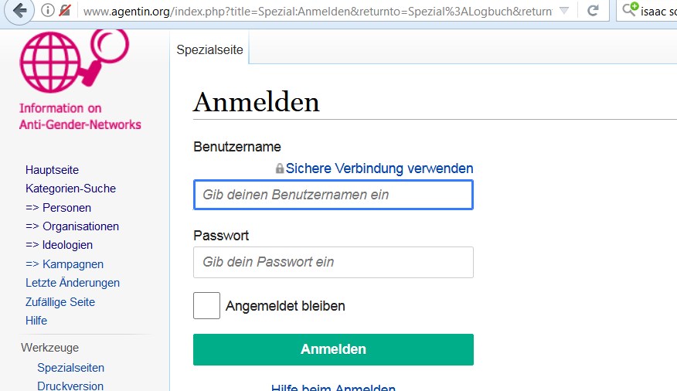Open Letzte Änderungen in the sidebar

click(x=73, y=283)
